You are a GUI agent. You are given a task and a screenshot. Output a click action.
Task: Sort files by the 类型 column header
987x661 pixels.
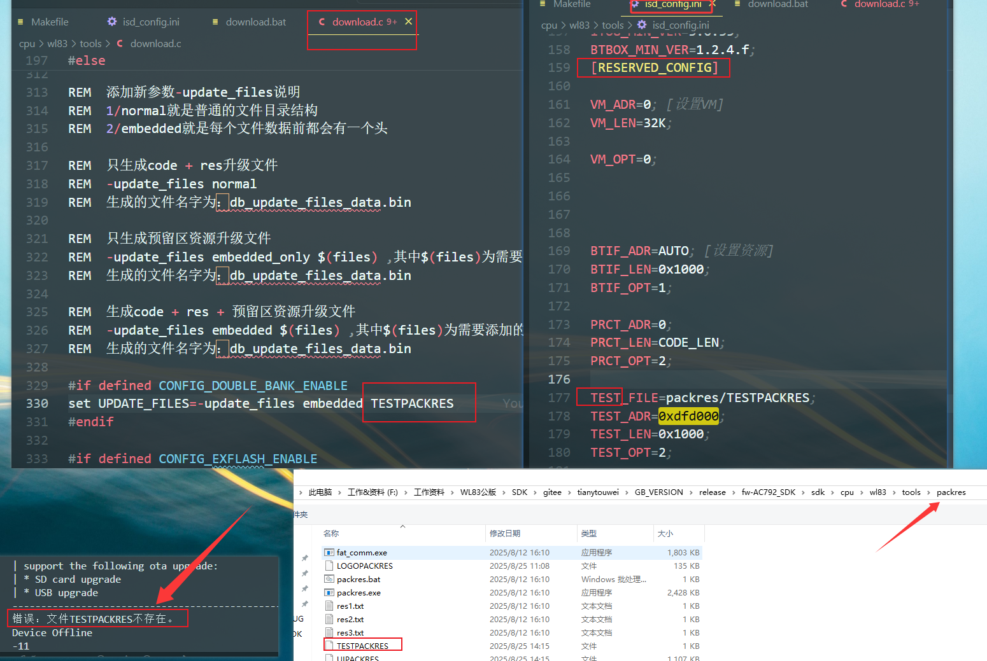tap(589, 533)
